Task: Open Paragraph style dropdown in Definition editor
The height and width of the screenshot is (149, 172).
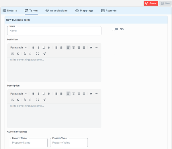Action: [x=18, y=48]
